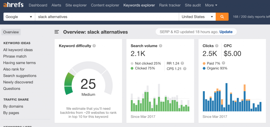
Task: Select Overview in the sidebar
Action: pos(11,32)
